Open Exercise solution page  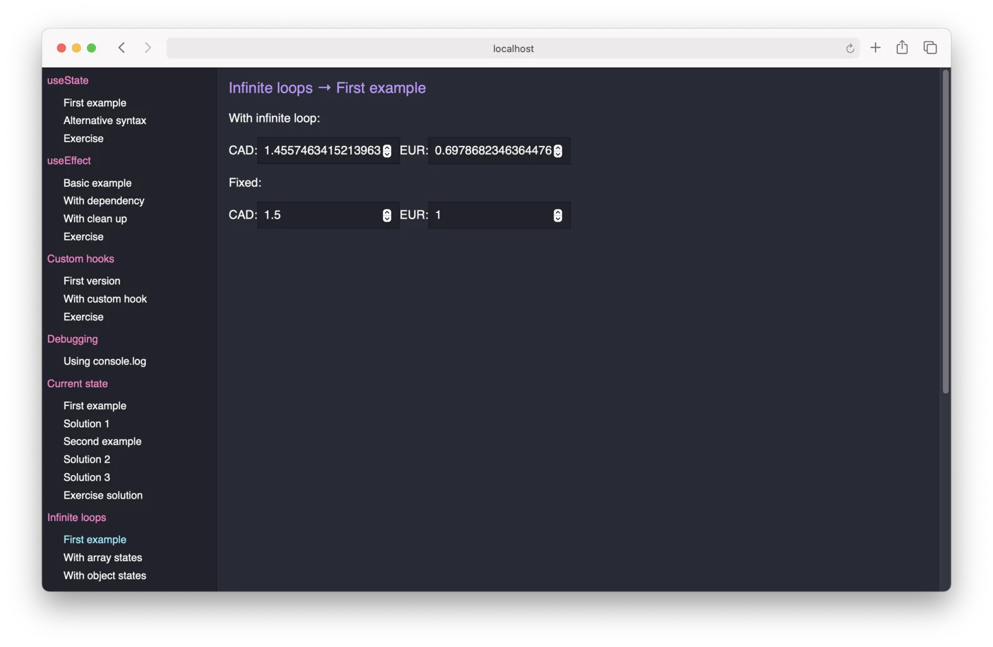tap(102, 495)
